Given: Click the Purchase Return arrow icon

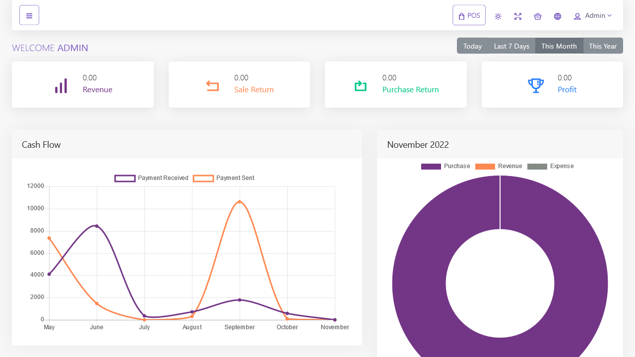Looking at the screenshot, I should pyautogui.click(x=361, y=86).
